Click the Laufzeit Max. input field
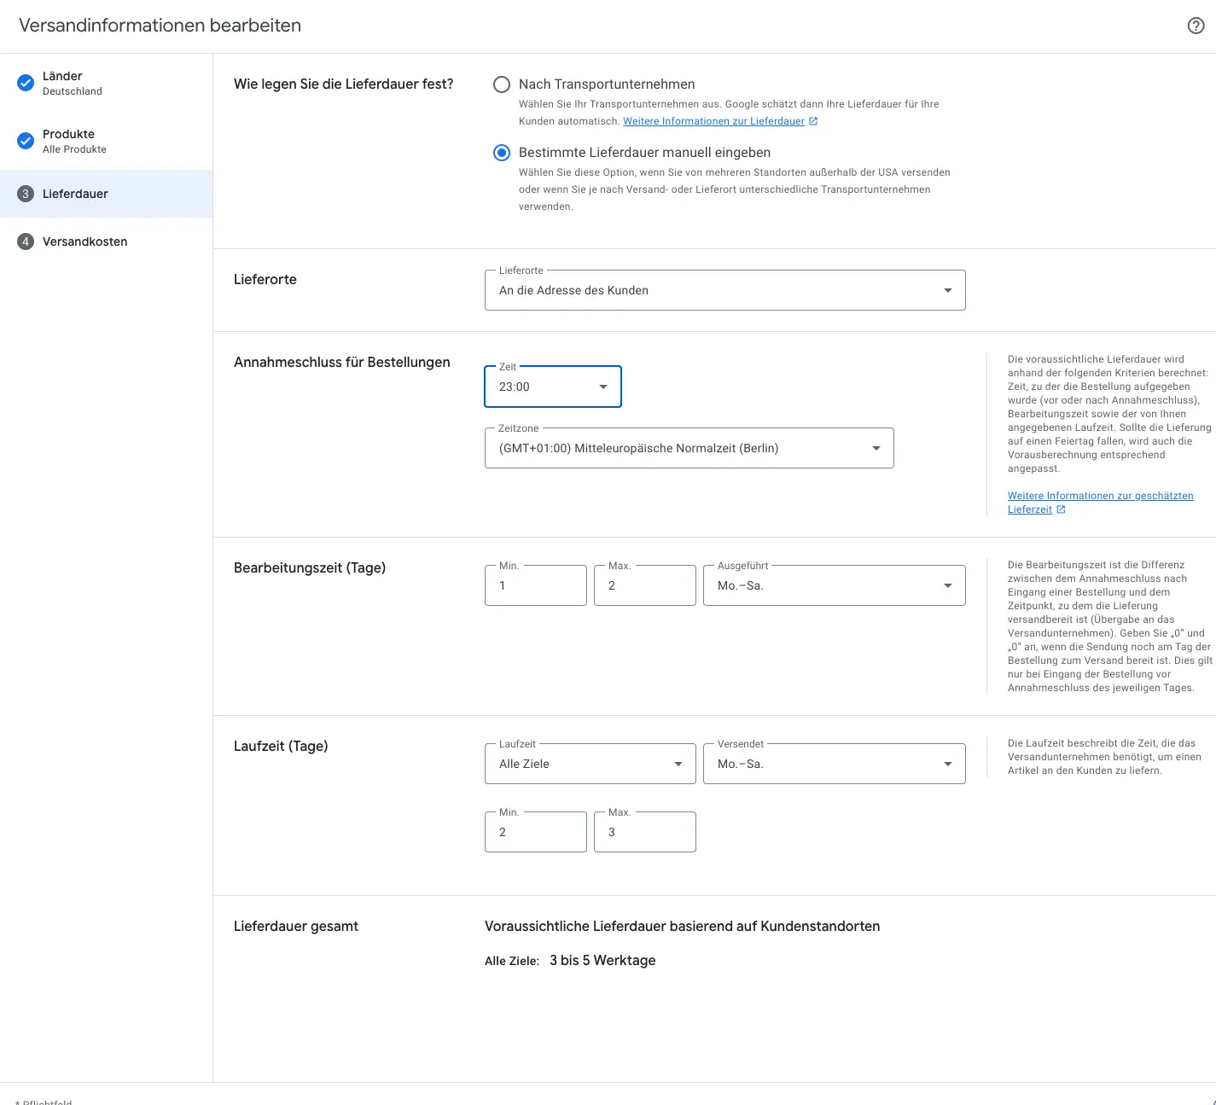Viewport: 1216px width, 1105px height. (x=645, y=832)
